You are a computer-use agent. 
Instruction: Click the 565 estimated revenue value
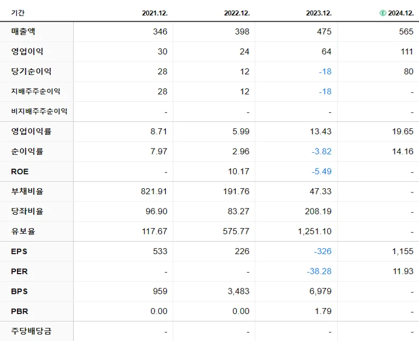coord(406,32)
